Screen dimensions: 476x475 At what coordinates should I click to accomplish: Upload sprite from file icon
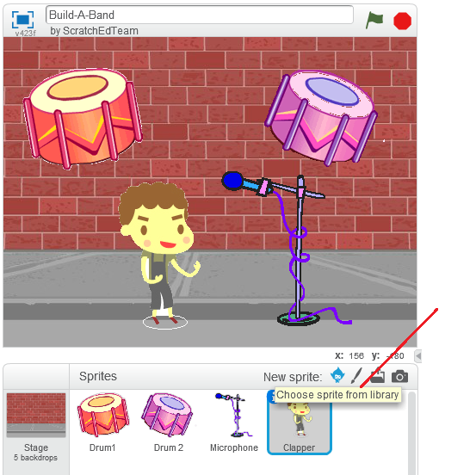tap(377, 375)
